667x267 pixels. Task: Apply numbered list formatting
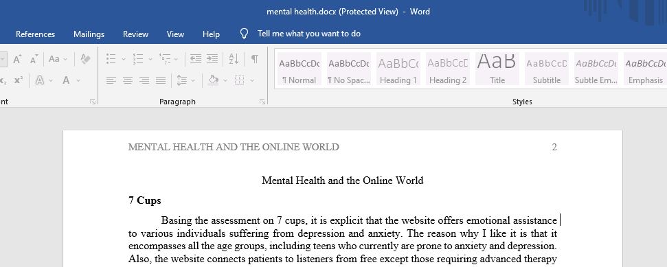pyautogui.click(x=138, y=58)
